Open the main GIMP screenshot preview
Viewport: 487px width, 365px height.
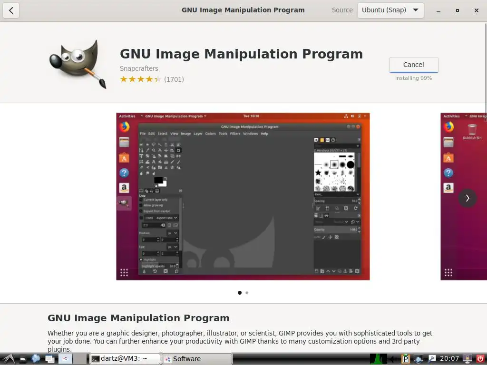243,196
